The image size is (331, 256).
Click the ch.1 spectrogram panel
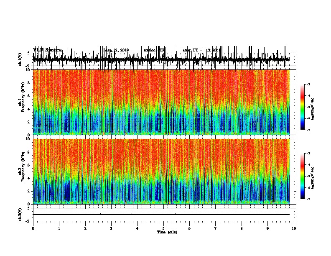tap(161, 102)
